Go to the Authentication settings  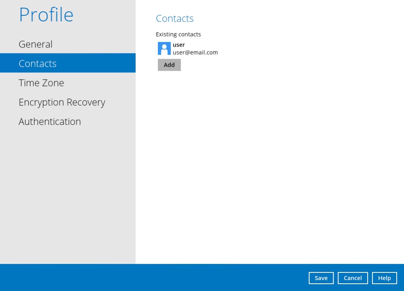pos(49,121)
